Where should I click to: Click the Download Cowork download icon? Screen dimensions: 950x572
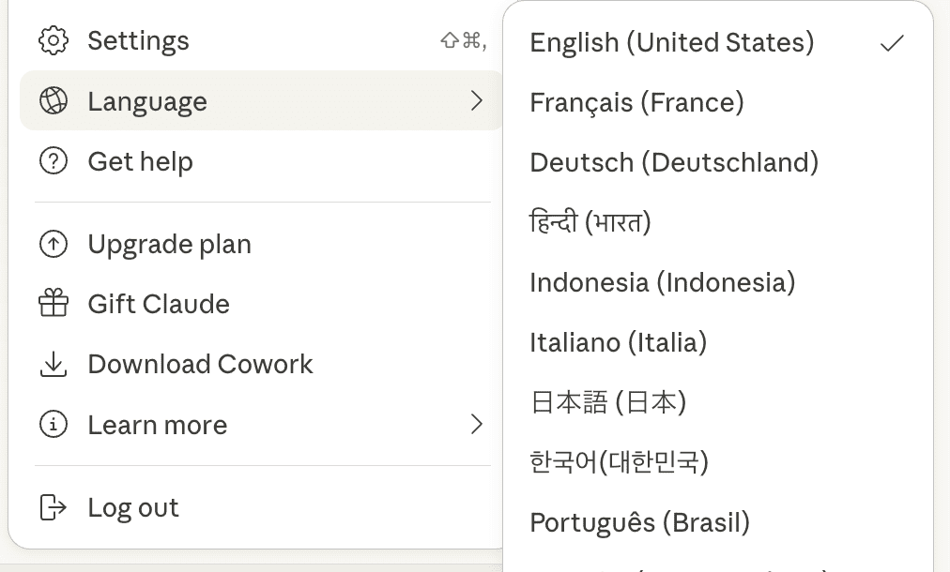tap(54, 364)
